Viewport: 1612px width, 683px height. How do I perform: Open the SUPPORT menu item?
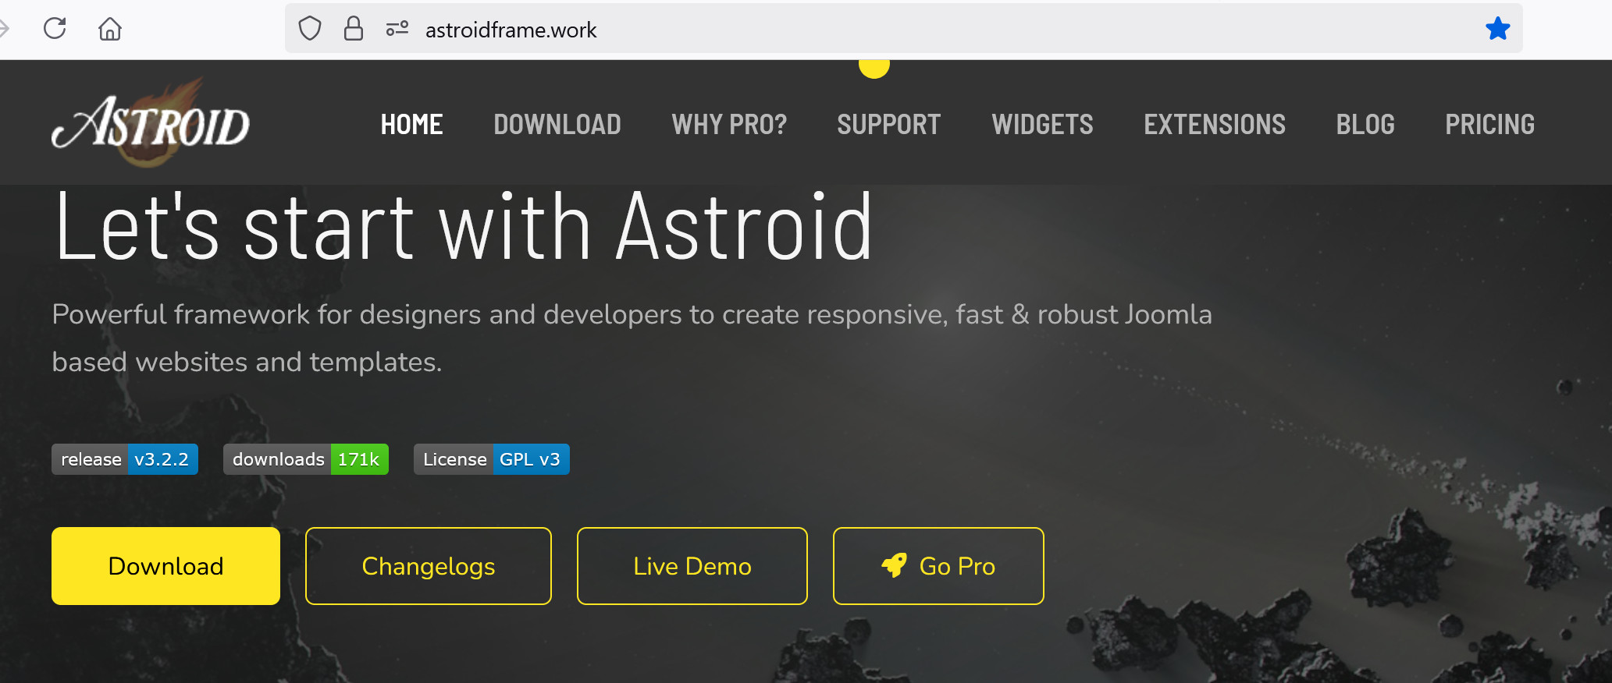pos(888,124)
